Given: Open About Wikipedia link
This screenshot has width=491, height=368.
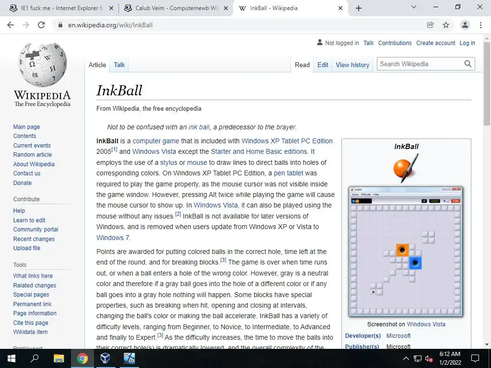Looking at the screenshot, I should click(x=34, y=164).
